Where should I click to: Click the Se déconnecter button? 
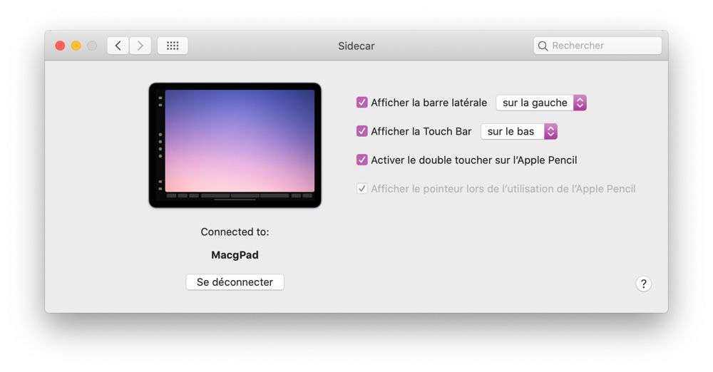(235, 282)
